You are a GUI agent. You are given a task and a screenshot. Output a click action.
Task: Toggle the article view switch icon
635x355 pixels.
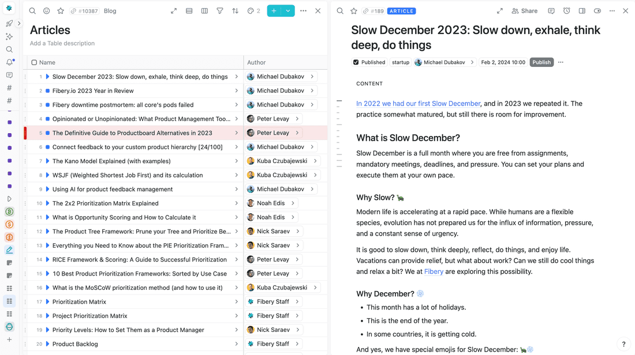click(597, 11)
